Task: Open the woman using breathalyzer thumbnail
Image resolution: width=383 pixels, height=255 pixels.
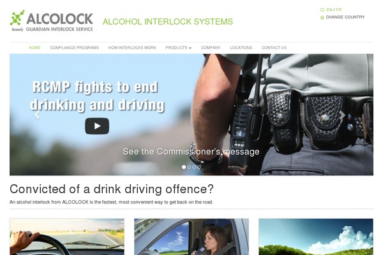Action: click(x=191, y=237)
